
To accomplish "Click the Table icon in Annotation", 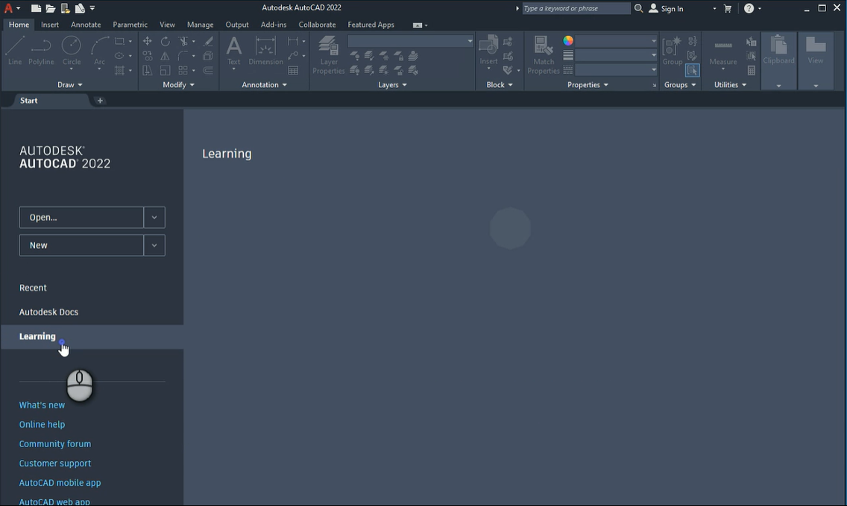I will click(x=293, y=70).
